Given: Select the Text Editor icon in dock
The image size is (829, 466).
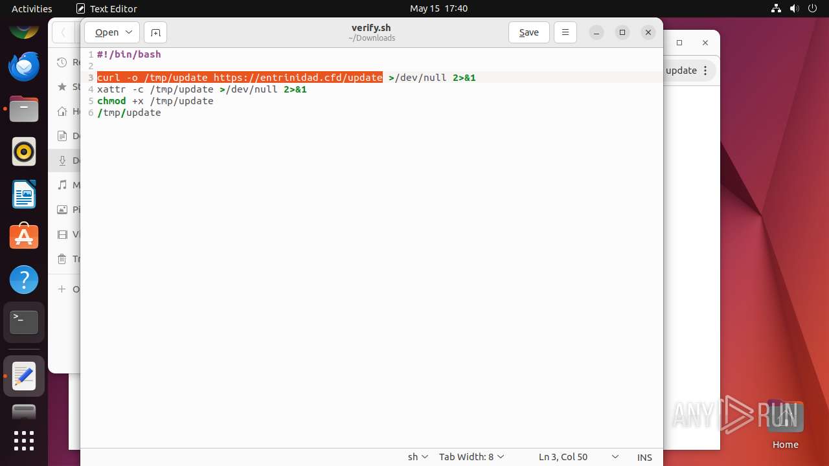Looking at the screenshot, I should (24, 376).
